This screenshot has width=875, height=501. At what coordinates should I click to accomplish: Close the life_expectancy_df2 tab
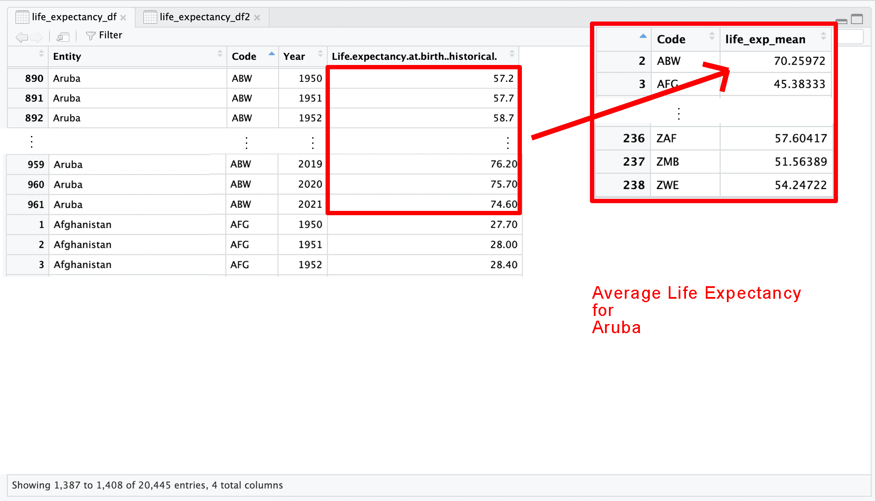point(258,18)
